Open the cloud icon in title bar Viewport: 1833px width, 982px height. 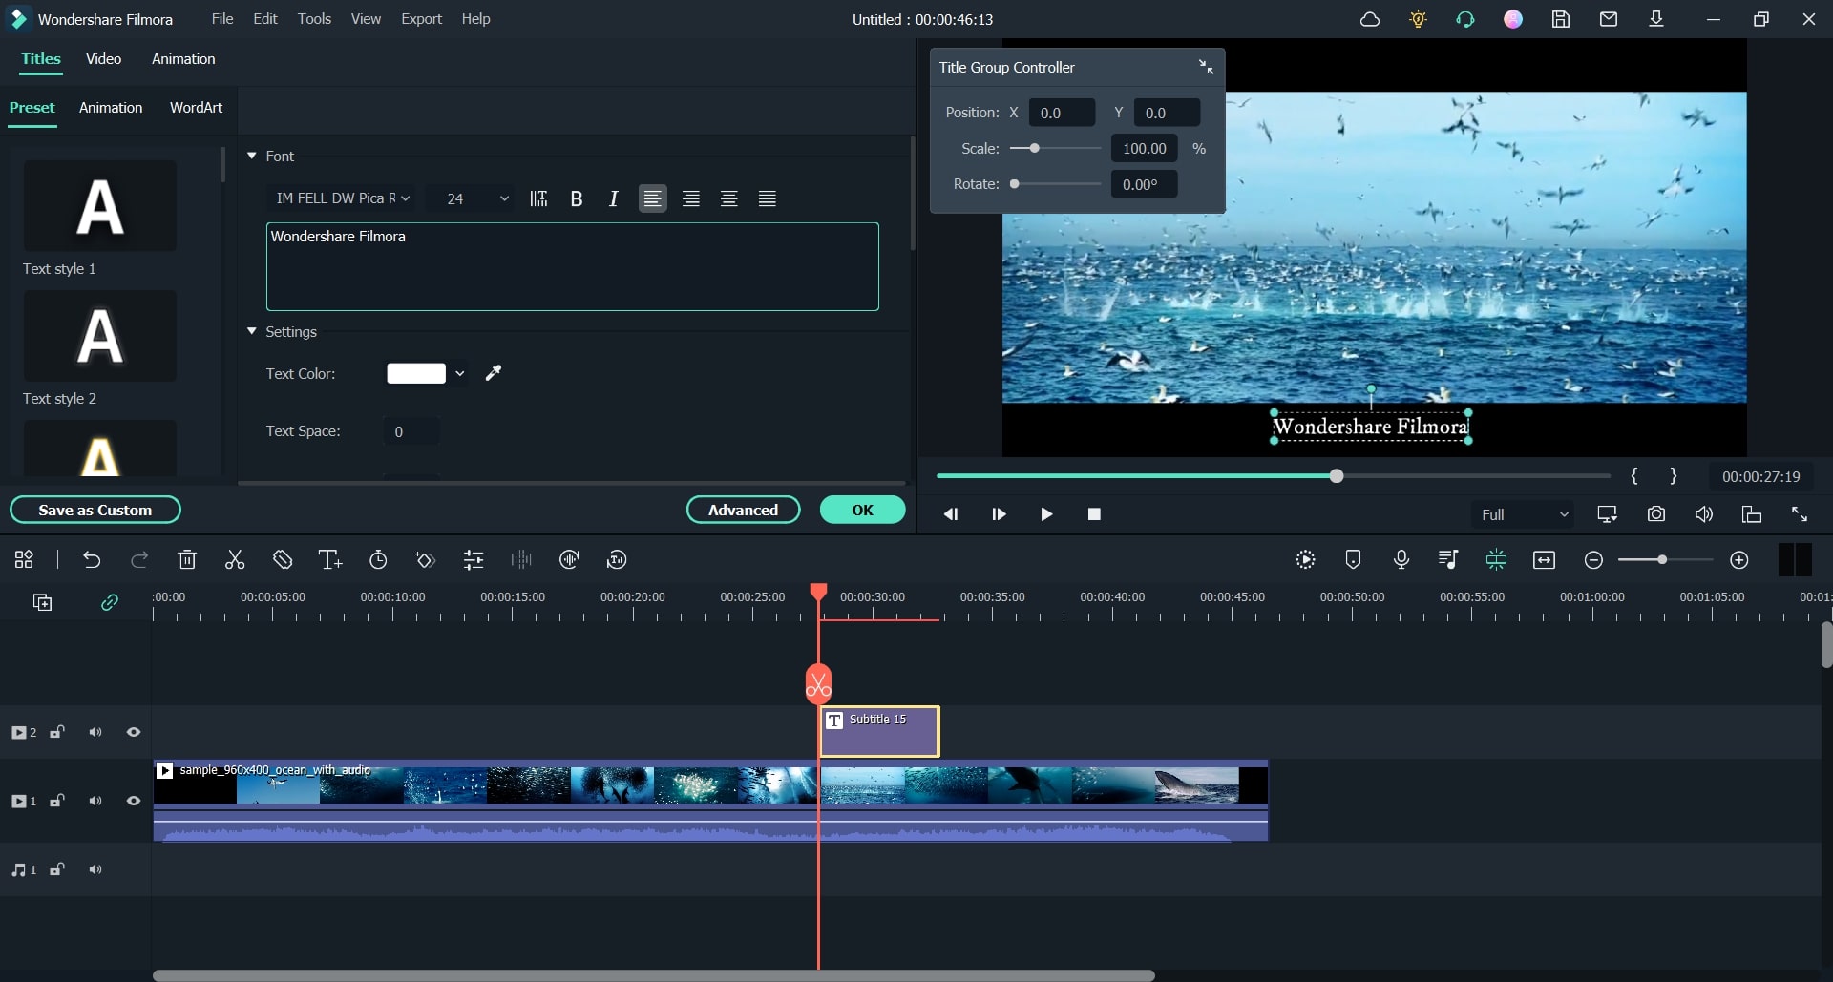(x=1370, y=19)
